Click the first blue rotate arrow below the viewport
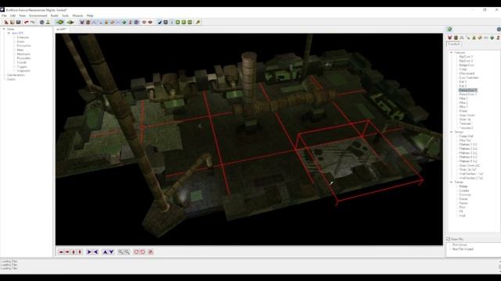 click(89, 252)
